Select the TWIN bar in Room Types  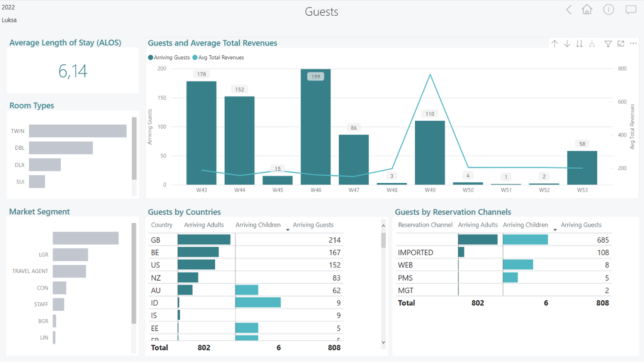77,131
